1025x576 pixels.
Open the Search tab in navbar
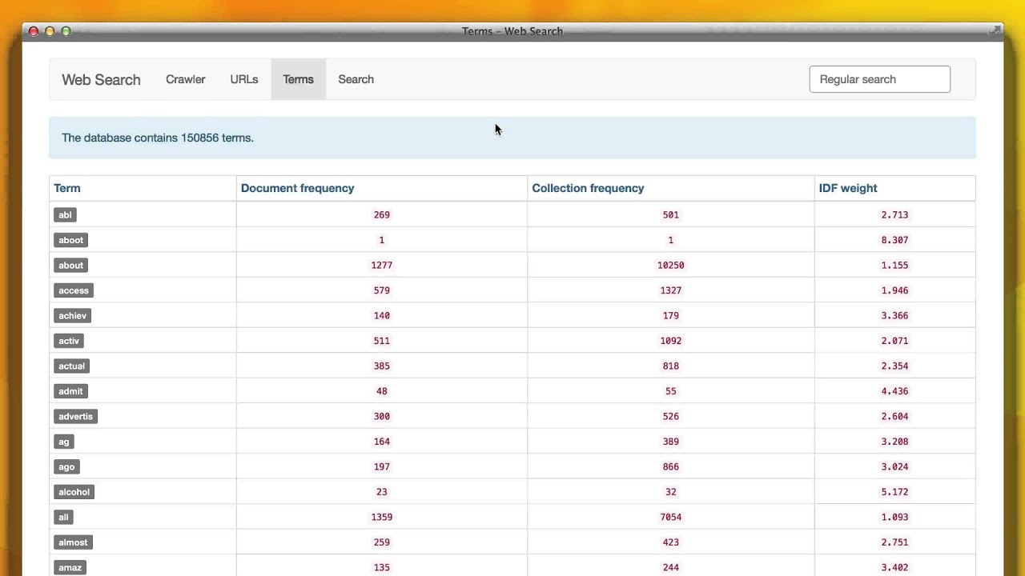(356, 79)
